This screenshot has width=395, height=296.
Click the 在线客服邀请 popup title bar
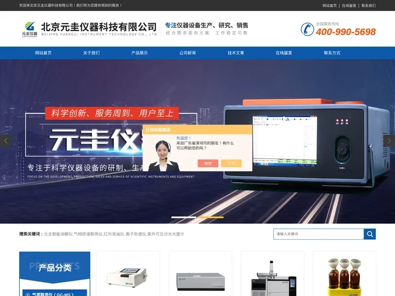point(198,129)
